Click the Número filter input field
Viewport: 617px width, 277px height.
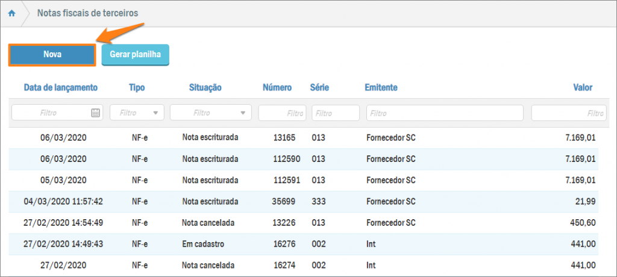281,113
